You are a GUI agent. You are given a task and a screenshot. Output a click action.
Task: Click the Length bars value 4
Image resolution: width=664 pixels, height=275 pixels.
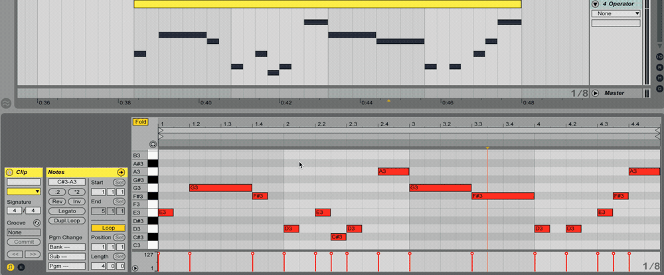pyautogui.click(x=97, y=266)
